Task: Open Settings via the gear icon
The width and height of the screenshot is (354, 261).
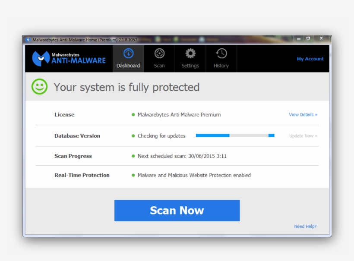Action: coord(190,53)
